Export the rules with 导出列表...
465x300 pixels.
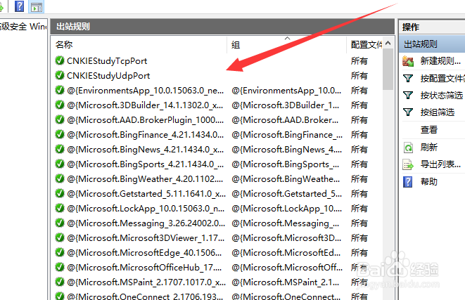440,164
